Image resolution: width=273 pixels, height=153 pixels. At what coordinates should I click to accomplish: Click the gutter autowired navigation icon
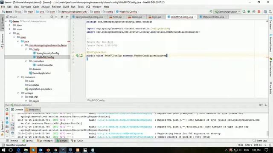pos(81,56)
